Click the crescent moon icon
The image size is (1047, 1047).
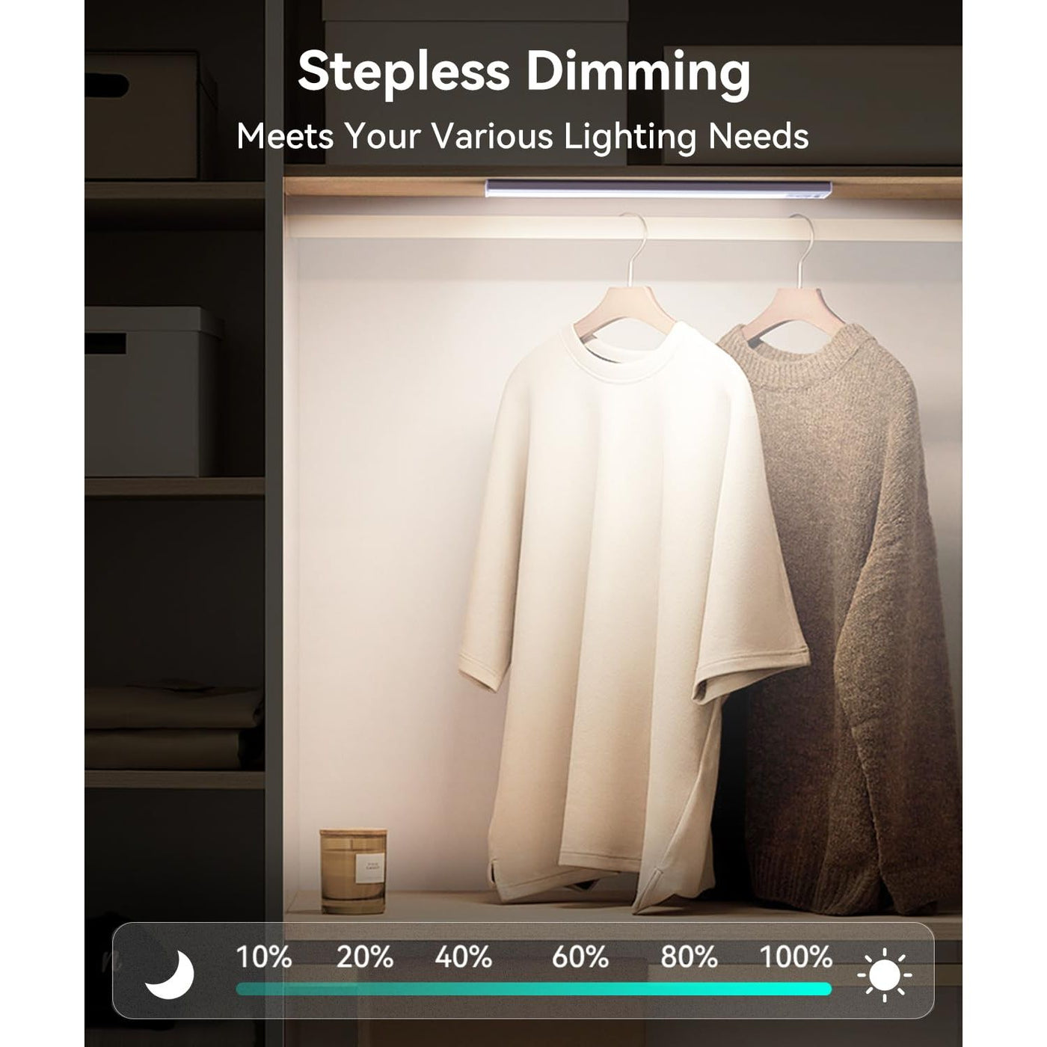[x=170, y=974]
